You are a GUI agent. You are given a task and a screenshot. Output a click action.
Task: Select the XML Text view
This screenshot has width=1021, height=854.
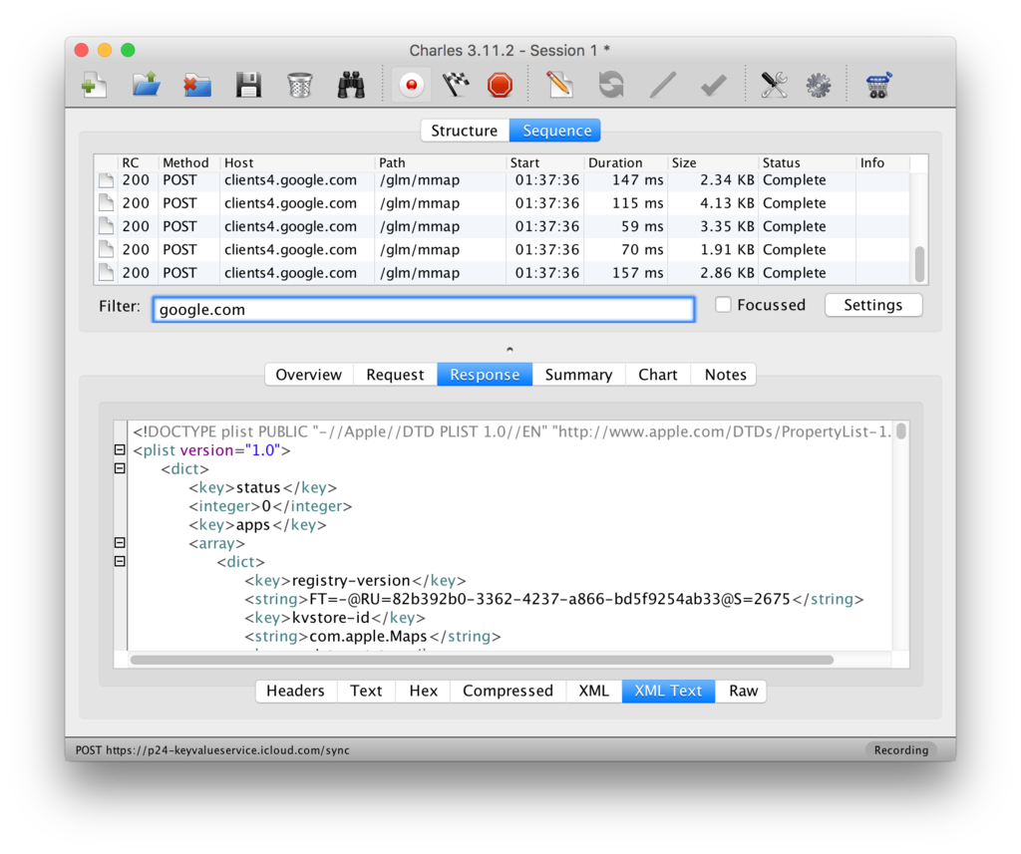point(668,691)
